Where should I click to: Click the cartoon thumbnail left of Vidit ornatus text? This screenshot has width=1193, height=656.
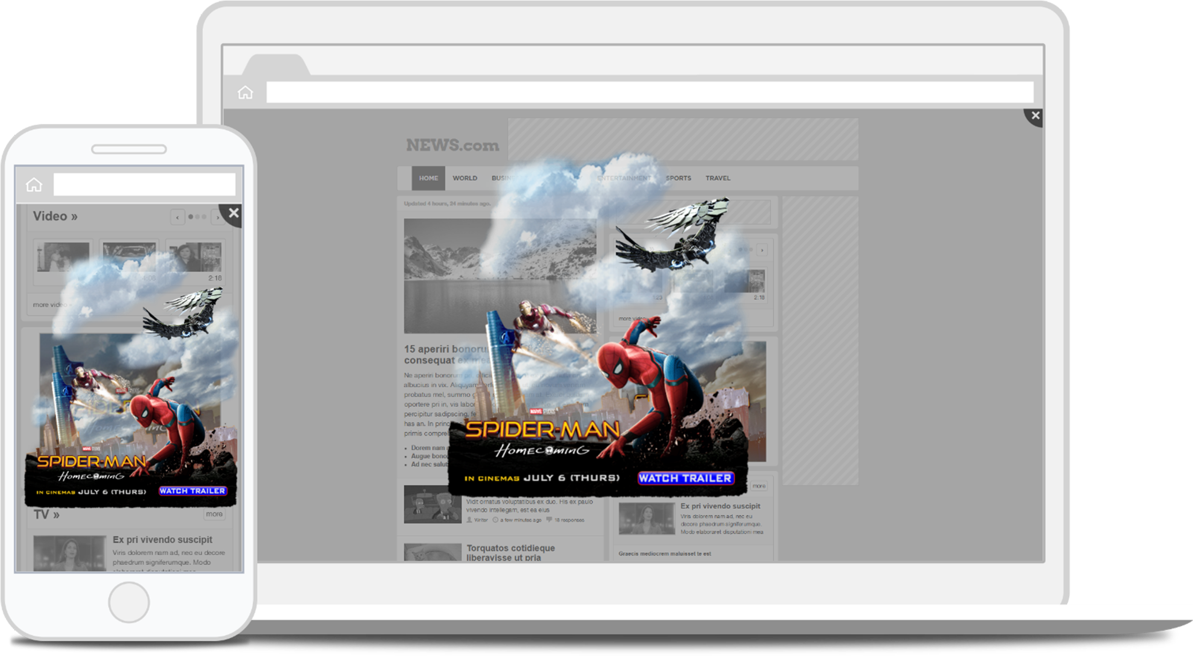click(x=432, y=504)
